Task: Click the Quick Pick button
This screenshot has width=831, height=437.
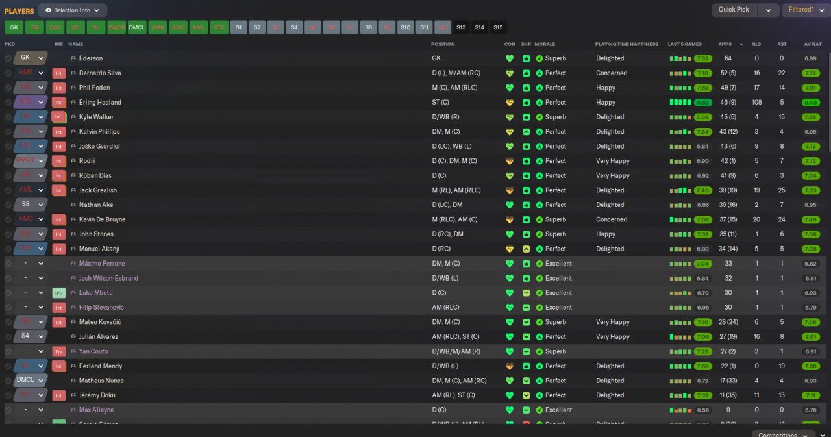Action: tap(734, 10)
